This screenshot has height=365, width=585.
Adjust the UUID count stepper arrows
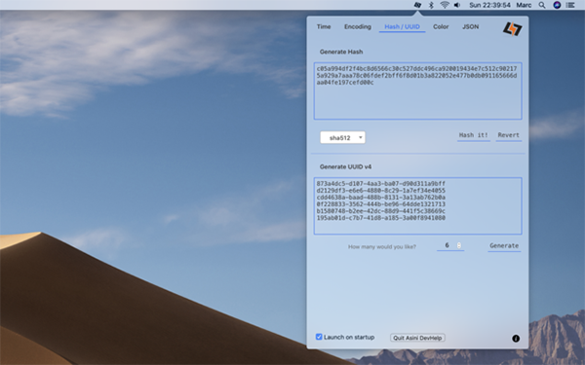(459, 245)
